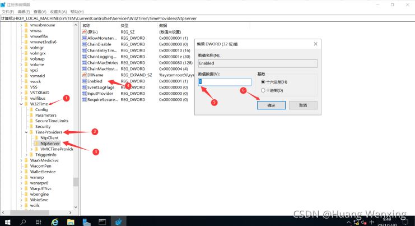Expand the vsmraid key
The height and width of the screenshot is (226, 415).
pos(21,76)
